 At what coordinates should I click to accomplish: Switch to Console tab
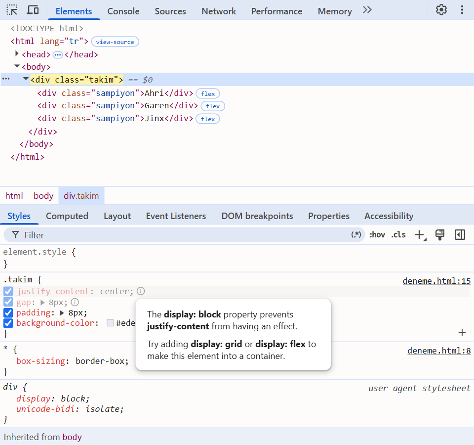coord(123,11)
